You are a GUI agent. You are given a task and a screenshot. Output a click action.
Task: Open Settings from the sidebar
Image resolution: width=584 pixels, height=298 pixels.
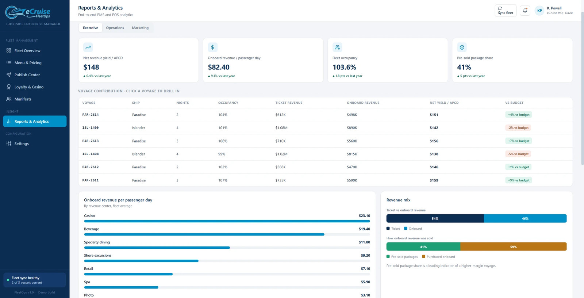[x=35, y=144]
